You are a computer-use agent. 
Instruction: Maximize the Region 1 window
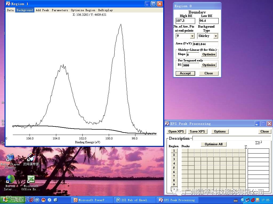[154, 4]
